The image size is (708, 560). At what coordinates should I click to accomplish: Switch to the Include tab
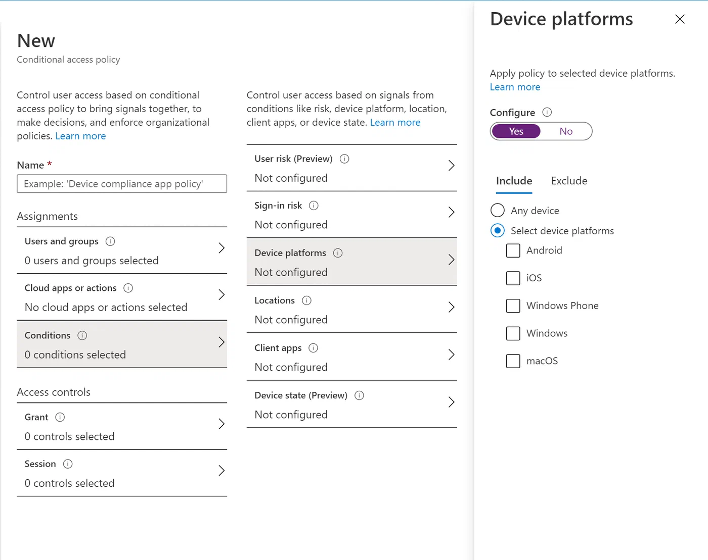(514, 181)
